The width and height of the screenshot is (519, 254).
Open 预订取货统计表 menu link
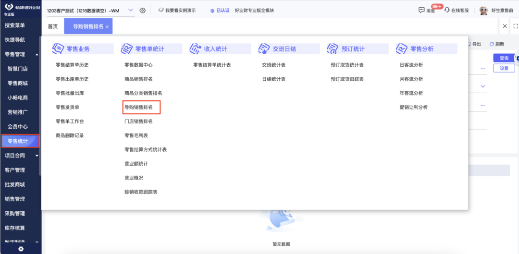347,65
